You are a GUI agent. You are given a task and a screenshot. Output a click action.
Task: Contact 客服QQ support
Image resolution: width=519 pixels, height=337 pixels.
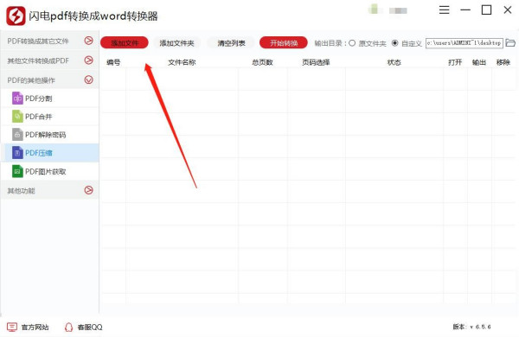[83, 327]
